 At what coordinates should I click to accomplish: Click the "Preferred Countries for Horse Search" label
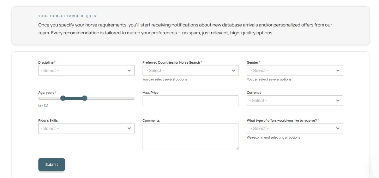171,62
